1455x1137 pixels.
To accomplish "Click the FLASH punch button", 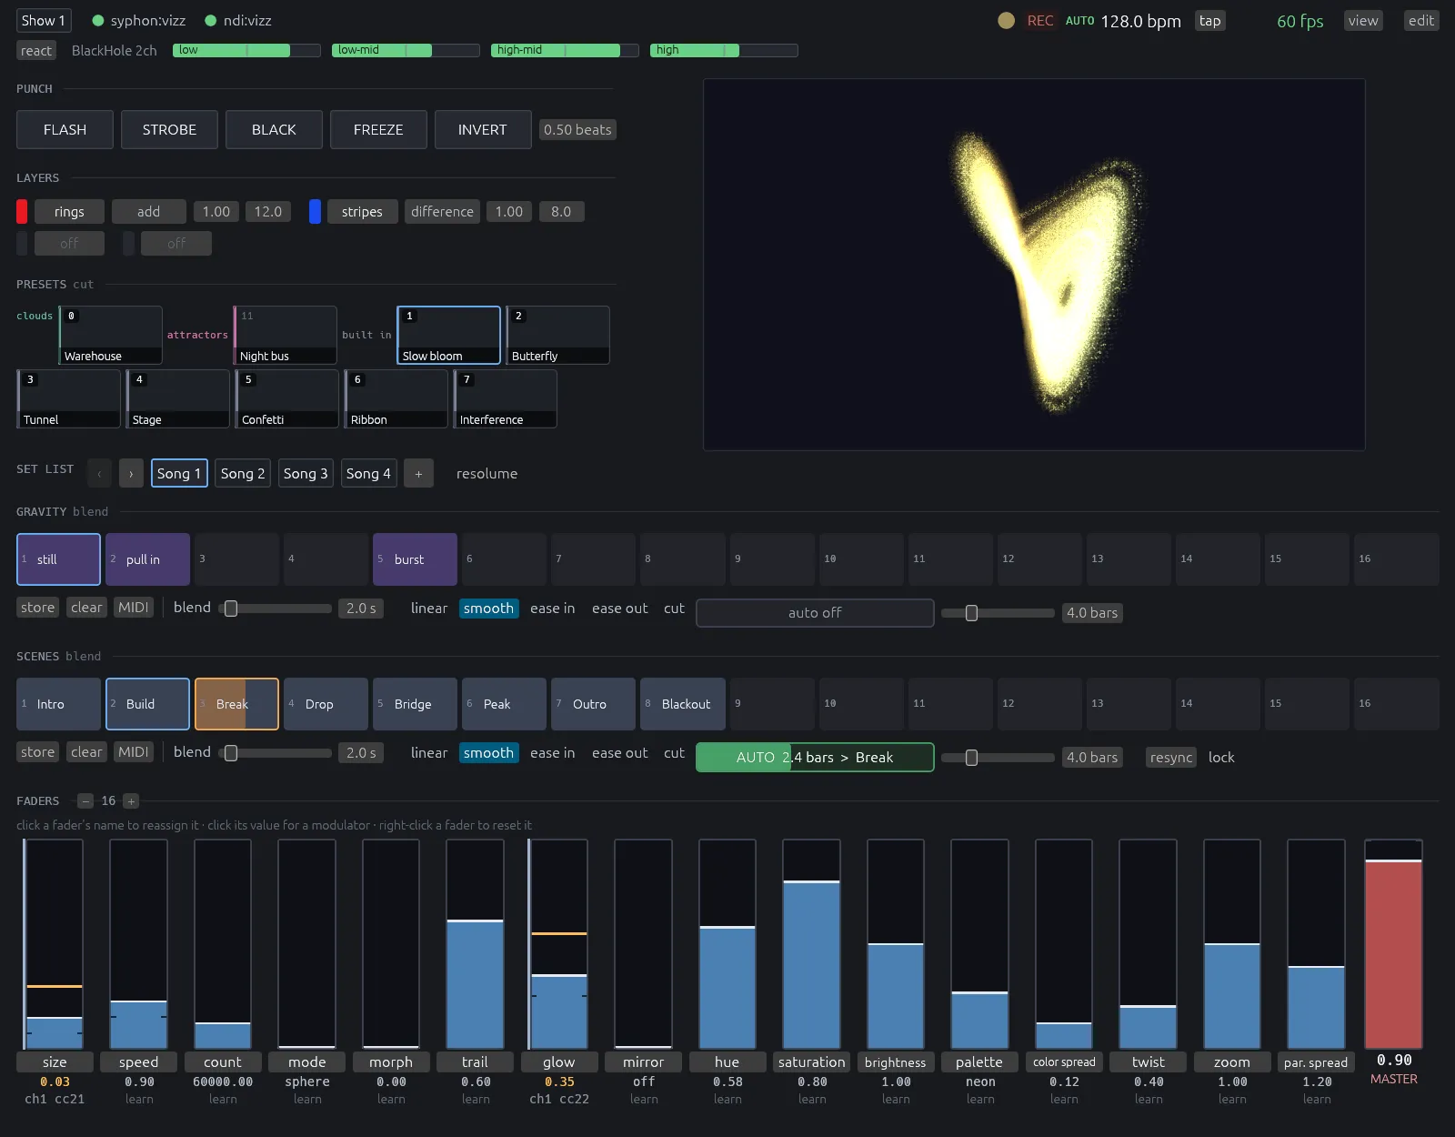I will tap(65, 129).
